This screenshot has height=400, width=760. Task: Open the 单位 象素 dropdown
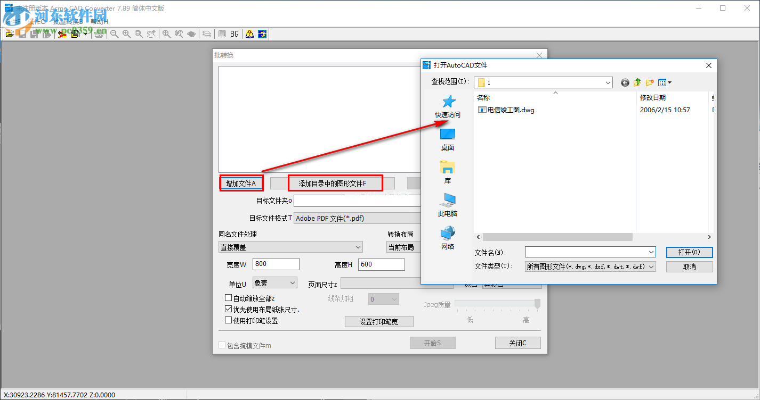(275, 283)
